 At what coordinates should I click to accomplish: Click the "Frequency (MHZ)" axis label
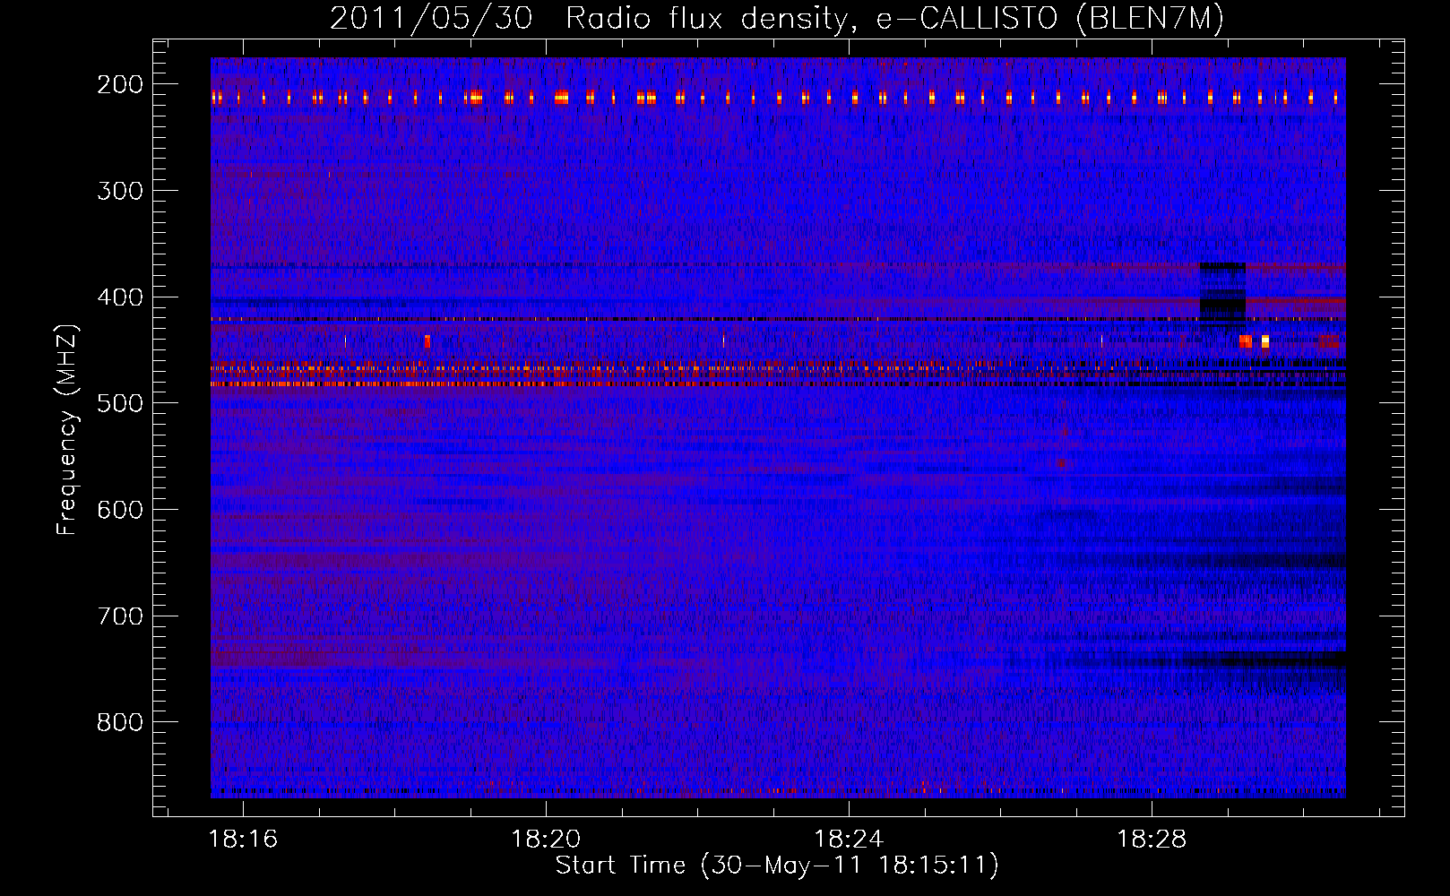[x=67, y=429]
